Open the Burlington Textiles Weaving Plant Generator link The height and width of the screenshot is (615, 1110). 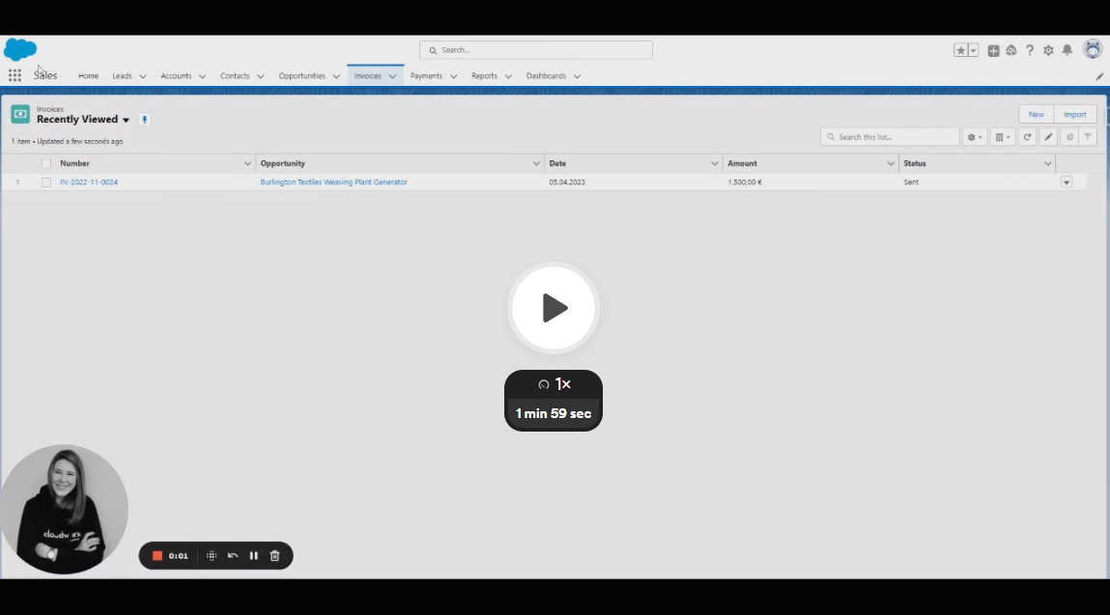point(333,182)
